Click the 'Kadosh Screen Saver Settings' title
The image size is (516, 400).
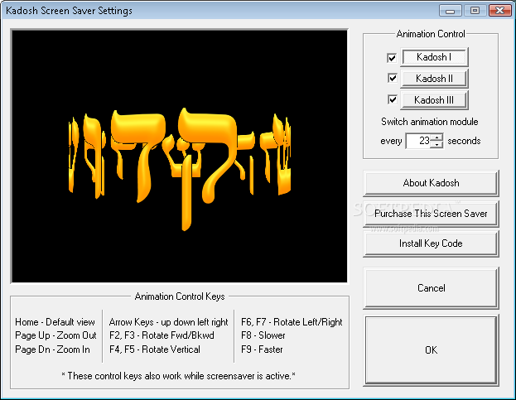[69, 11]
